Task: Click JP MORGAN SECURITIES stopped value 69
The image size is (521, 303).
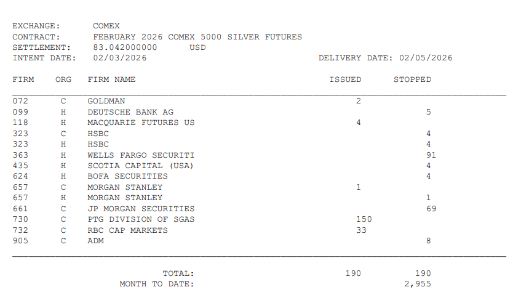Action: pyautogui.click(x=431, y=209)
